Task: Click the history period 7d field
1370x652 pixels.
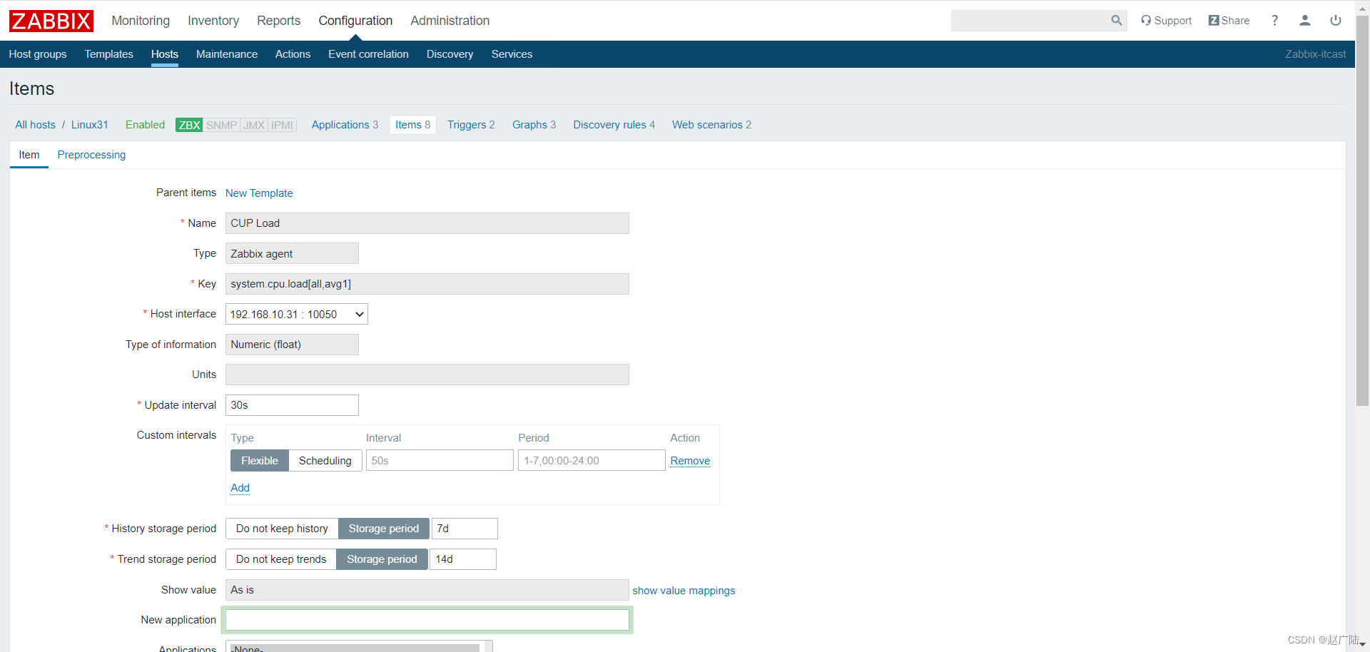Action: tap(465, 529)
